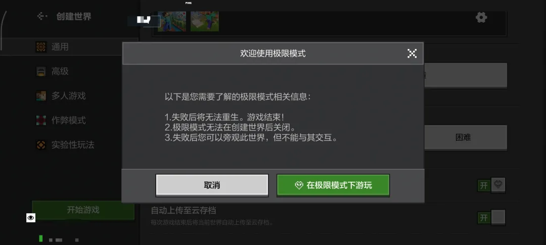The width and height of the screenshot is (546, 245).
Task: Close the 欢迎使用极限模式 dialog with X
Action: click(x=412, y=53)
